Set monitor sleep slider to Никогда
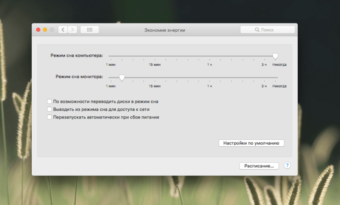 (278, 78)
